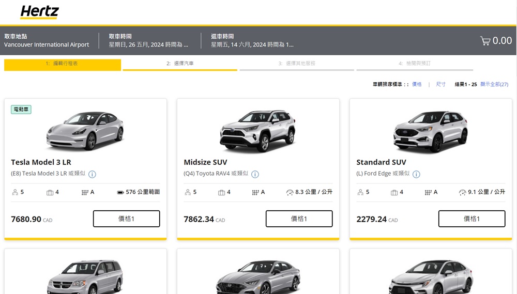The image size is (517, 294).
Task: Click the Hyundai sedan image in second row
Action: pyautogui.click(x=258, y=277)
